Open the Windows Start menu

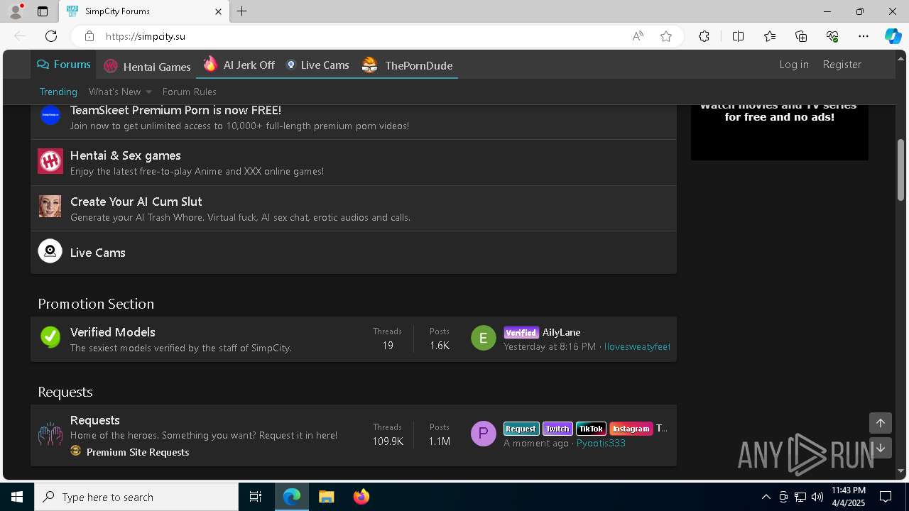(17, 497)
